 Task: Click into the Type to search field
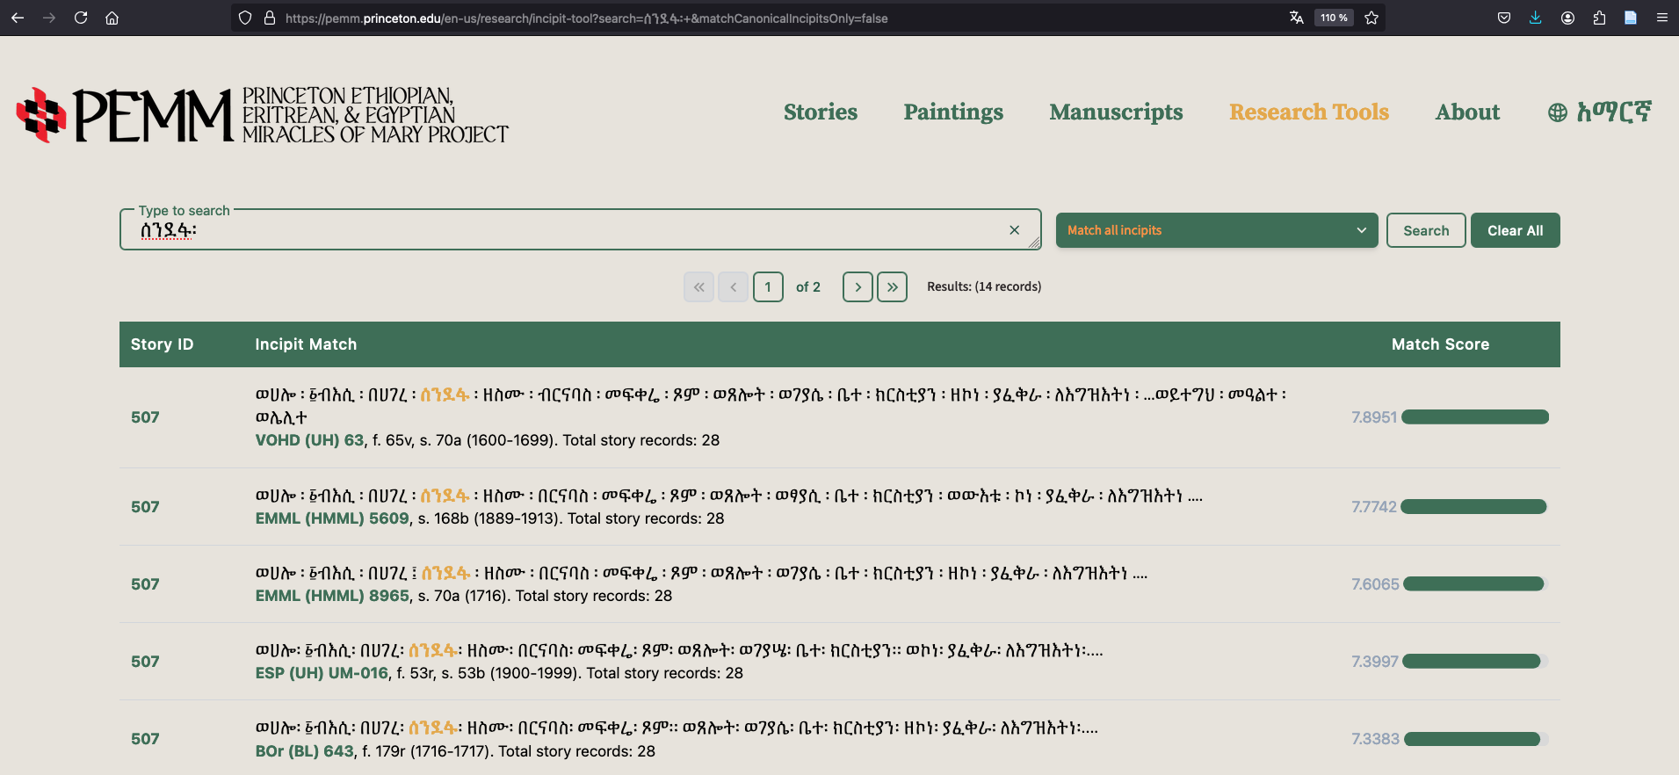571,230
